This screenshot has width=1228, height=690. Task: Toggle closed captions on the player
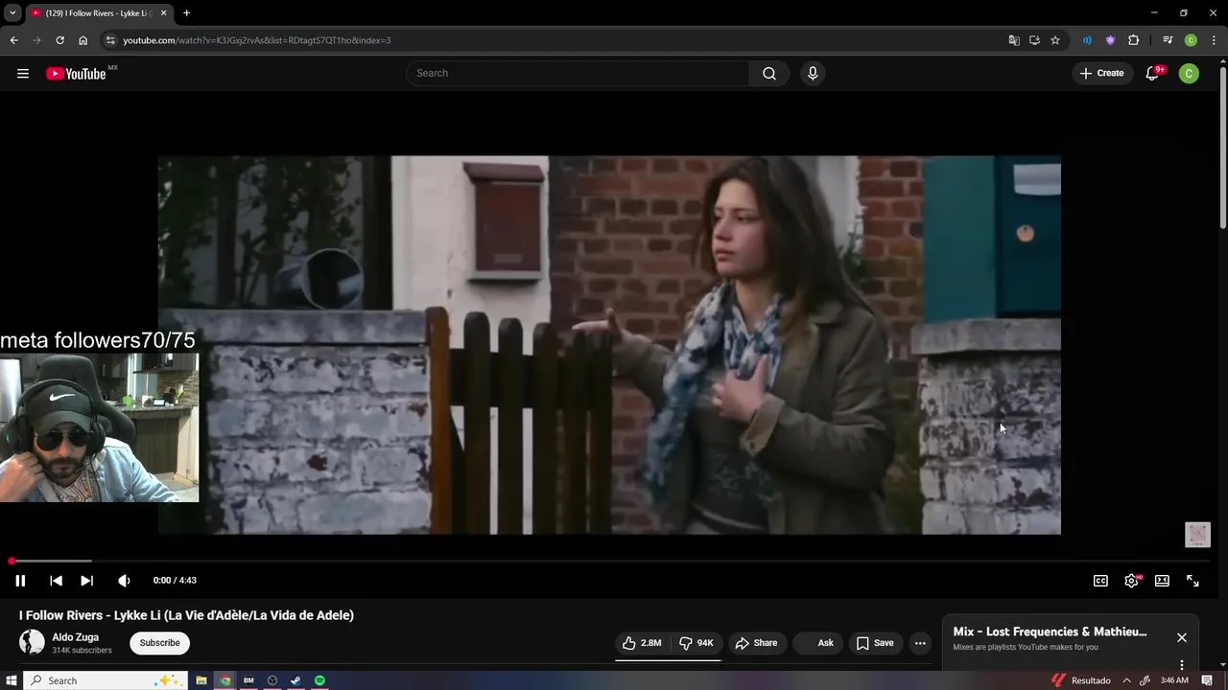click(1100, 581)
